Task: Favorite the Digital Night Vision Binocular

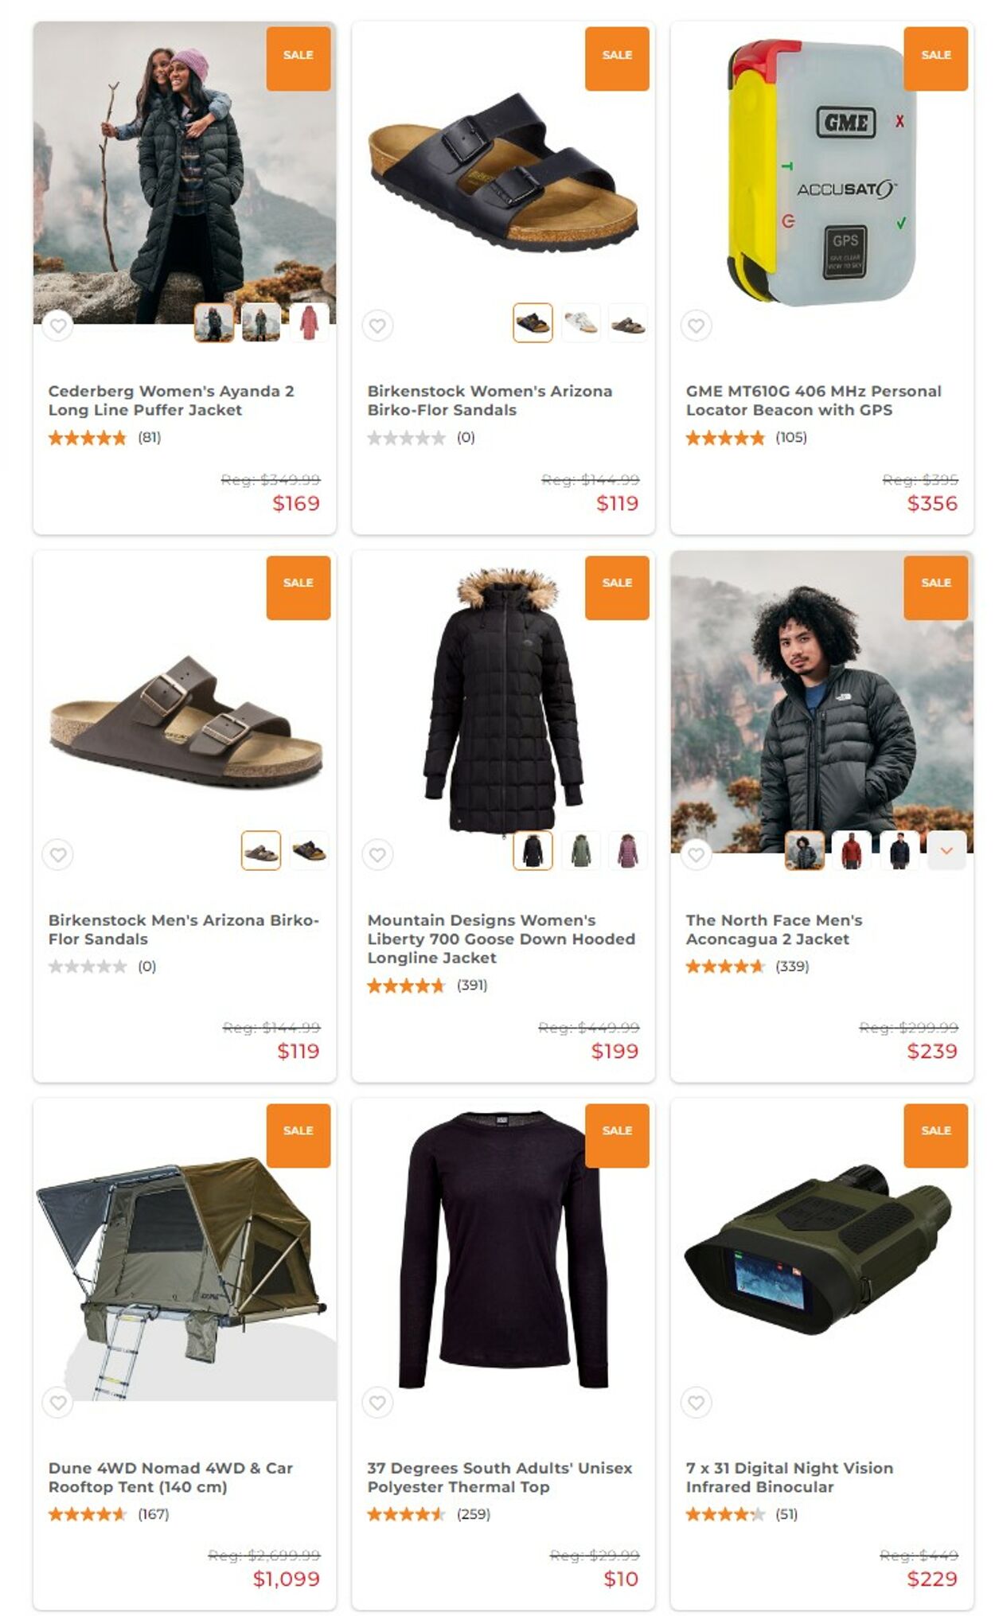Action: (696, 1402)
